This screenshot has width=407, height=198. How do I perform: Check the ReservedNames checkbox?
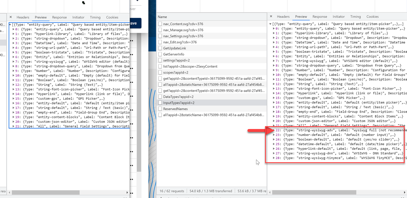(160, 108)
